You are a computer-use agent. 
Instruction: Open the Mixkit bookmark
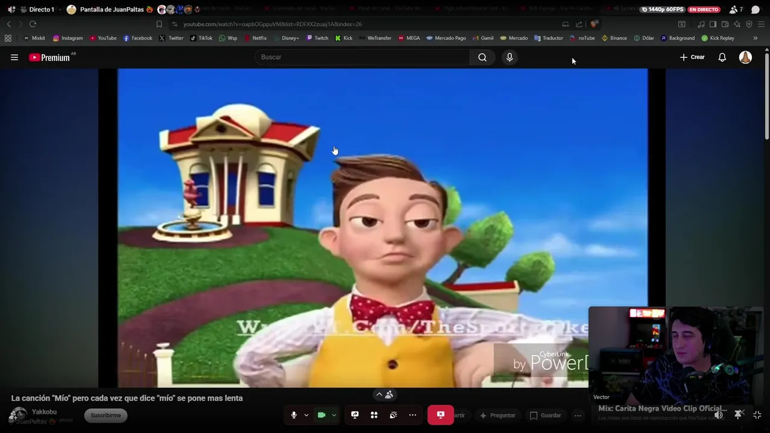[34, 38]
